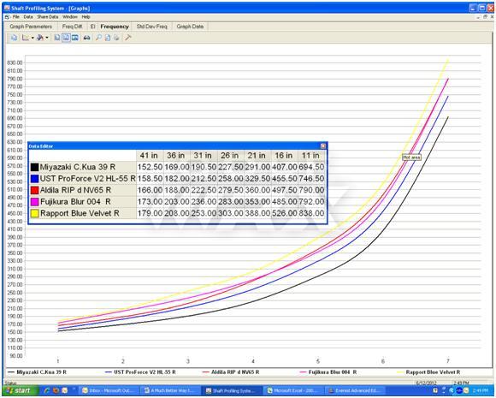Viewport: 496px width, 398px height.
Task: Click the yellow Rapport Blue Velvet swatch
Action: (34, 213)
